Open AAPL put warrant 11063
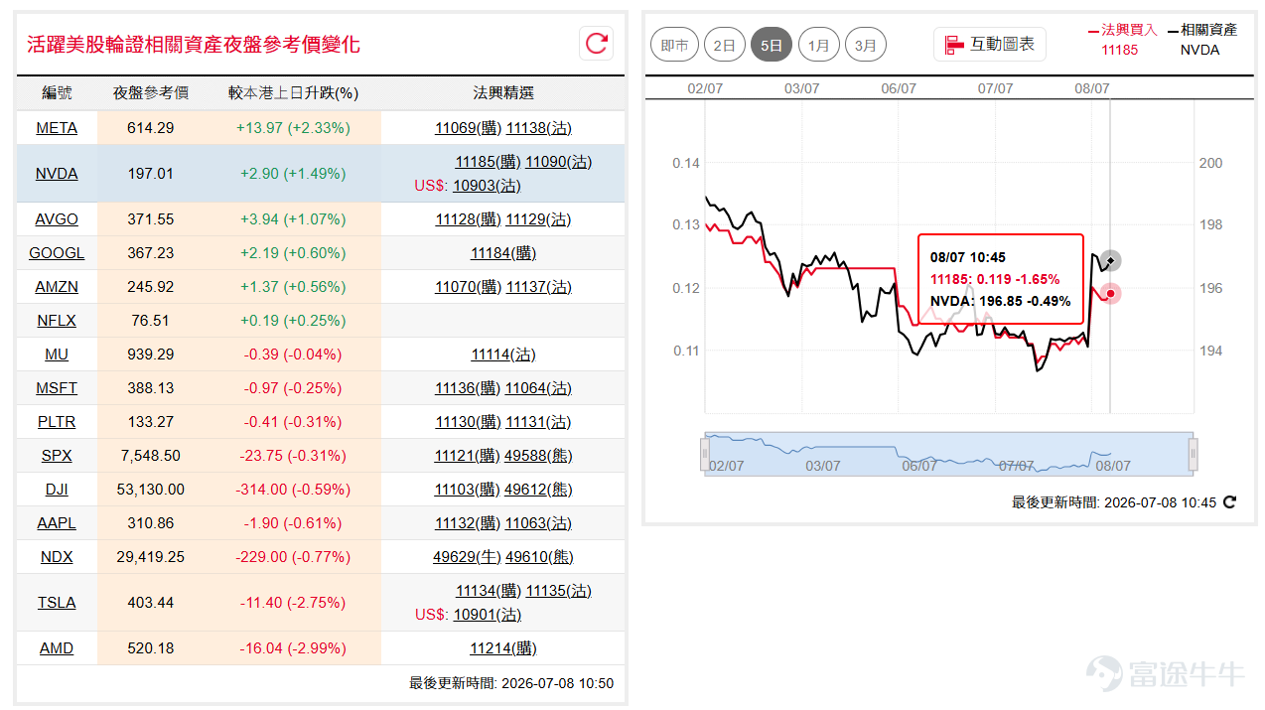1265x710 pixels. (539, 523)
